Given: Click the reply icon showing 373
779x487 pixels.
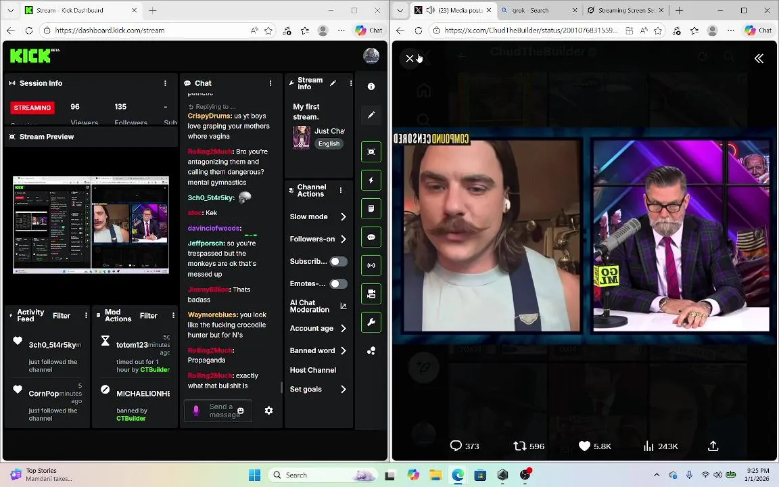Looking at the screenshot, I should tap(465, 446).
